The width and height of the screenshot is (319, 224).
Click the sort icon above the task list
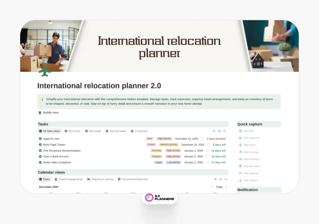[220, 131]
